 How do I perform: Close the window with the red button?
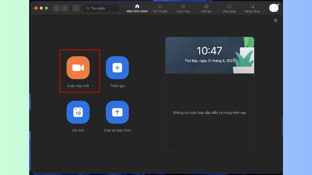36,8
